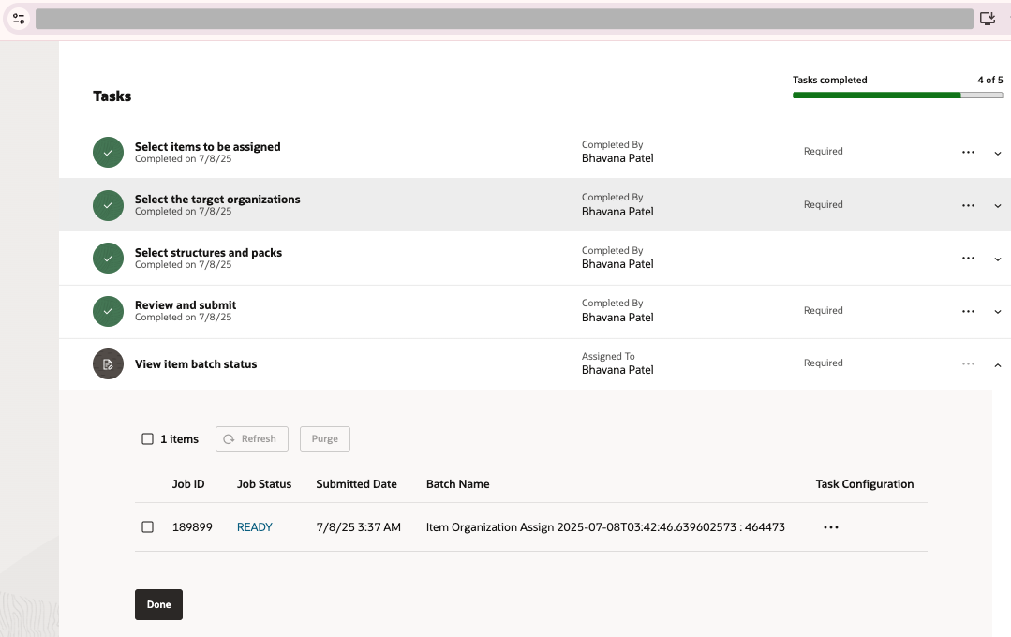The height and width of the screenshot is (637, 1011).
Task: Expand the Select items to be assigned task
Action: [x=998, y=153]
